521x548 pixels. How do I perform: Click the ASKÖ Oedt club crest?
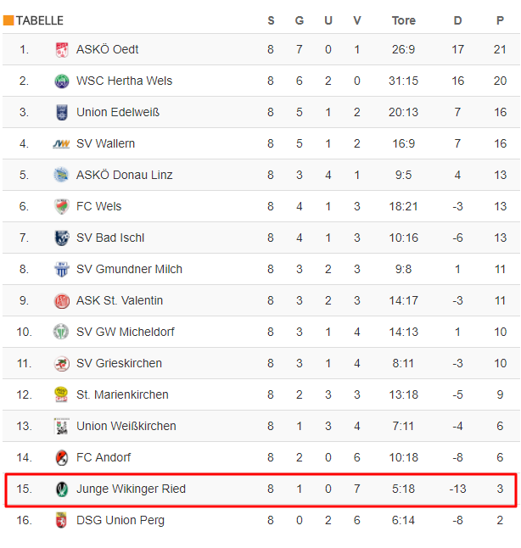tap(62, 50)
